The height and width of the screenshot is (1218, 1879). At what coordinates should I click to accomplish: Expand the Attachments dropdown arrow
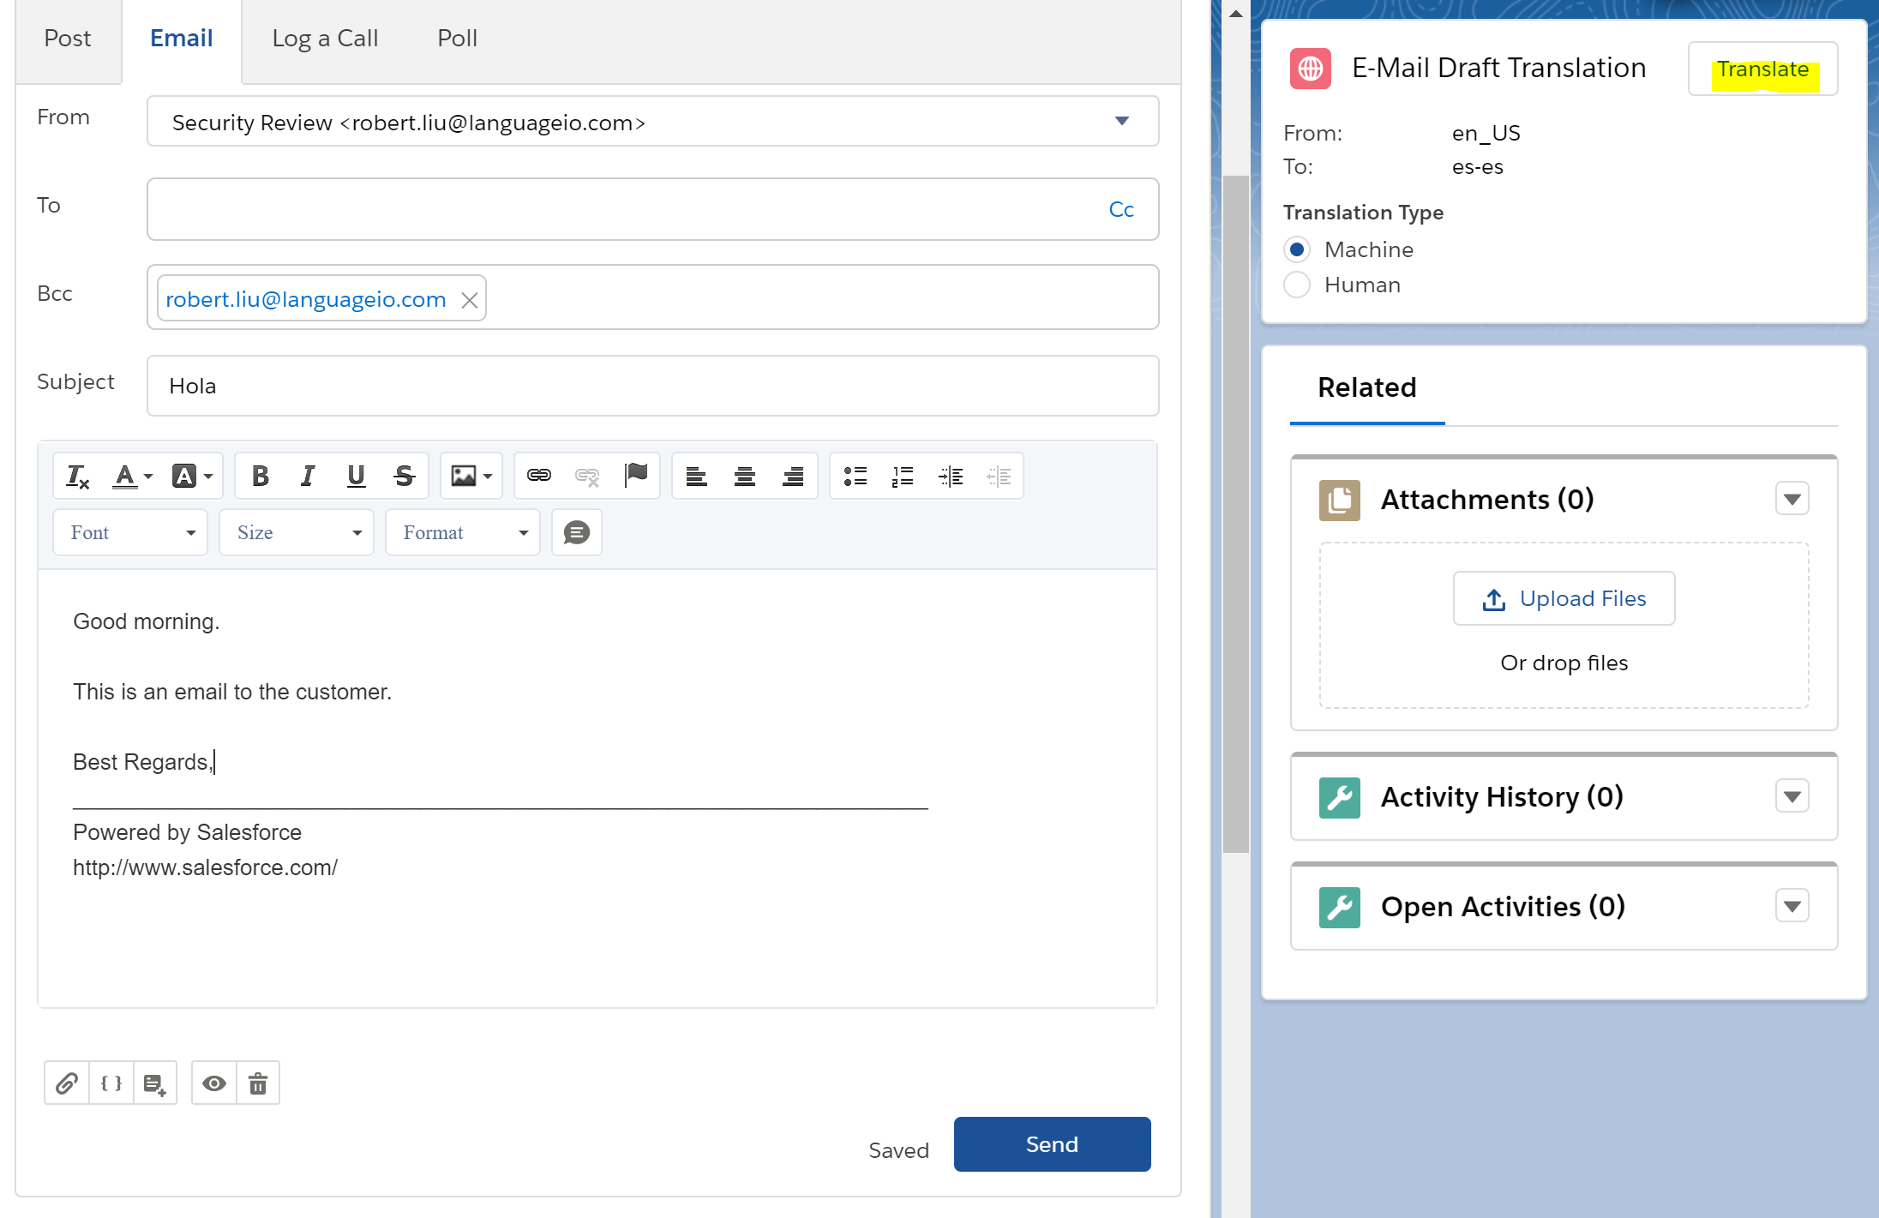[x=1792, y=499]
